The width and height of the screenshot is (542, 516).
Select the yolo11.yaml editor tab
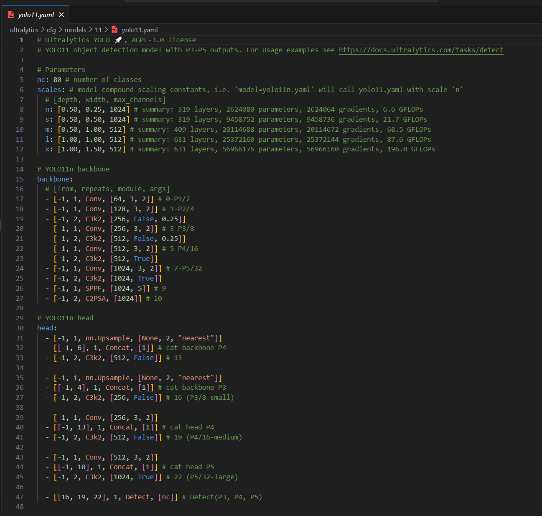(x=34, y=15)
